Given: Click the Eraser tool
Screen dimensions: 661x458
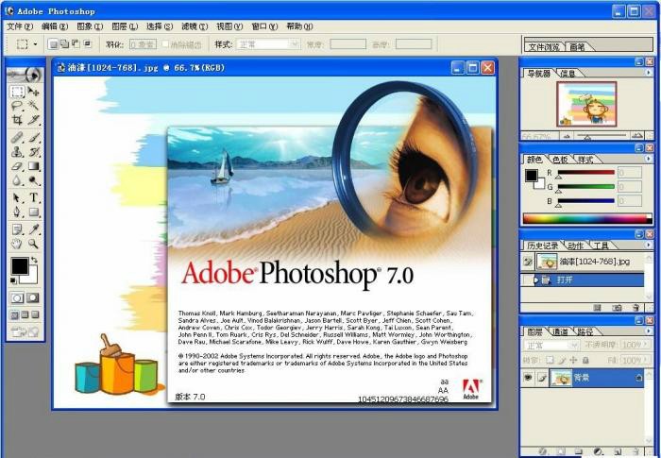Looking at the screenshot, I should [17, 166].
